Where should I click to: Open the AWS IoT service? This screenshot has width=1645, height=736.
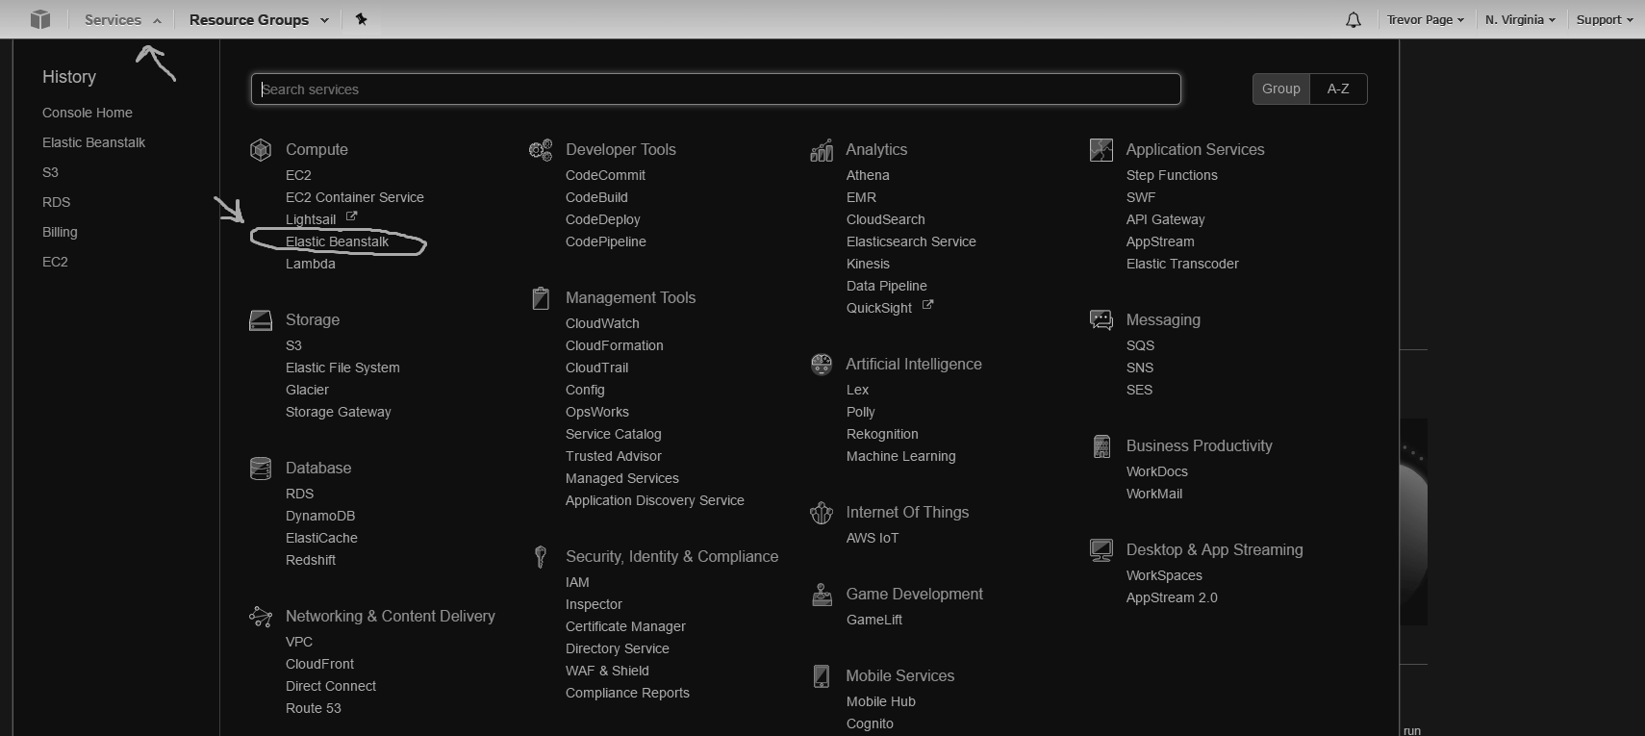(x=872, y=538)
